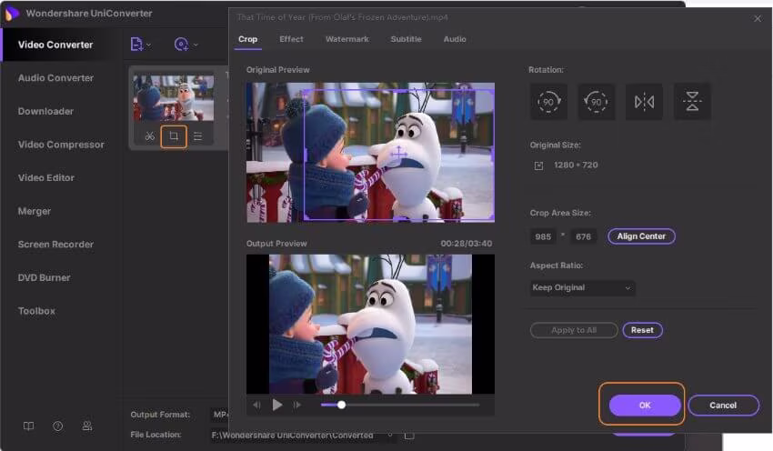773x451 pixels.
Task: Play the output preview video
Action: point(277,406)
